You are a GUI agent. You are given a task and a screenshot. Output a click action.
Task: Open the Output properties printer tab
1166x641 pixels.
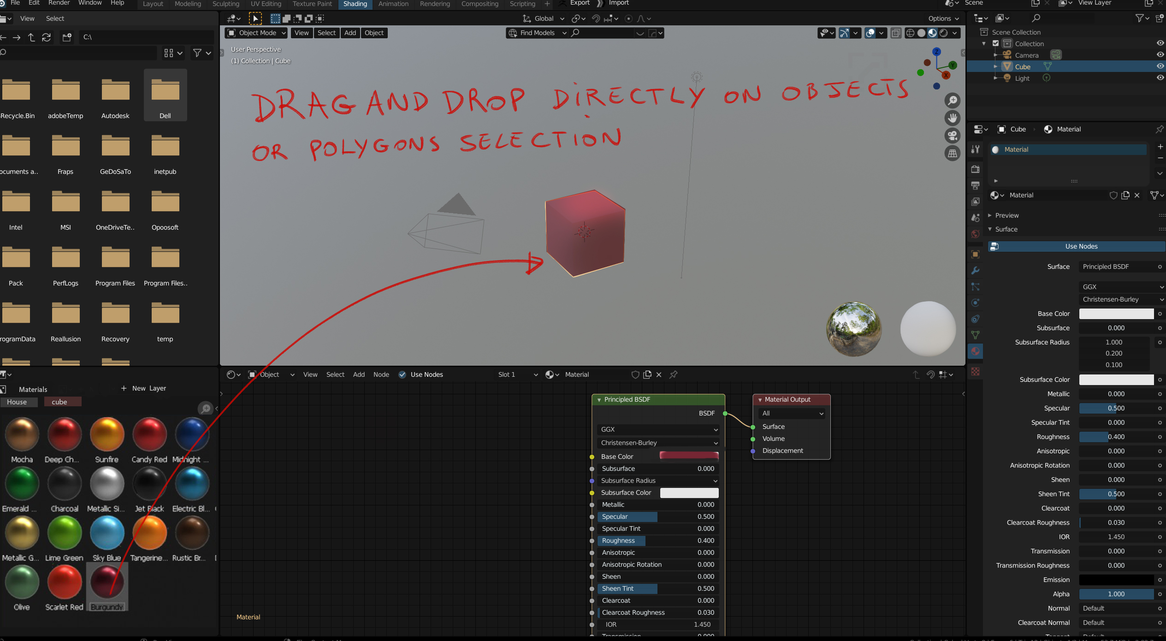coord(975,185)
